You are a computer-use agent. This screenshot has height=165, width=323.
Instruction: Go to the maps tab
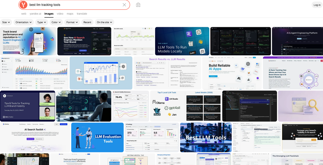pos(70,14)
